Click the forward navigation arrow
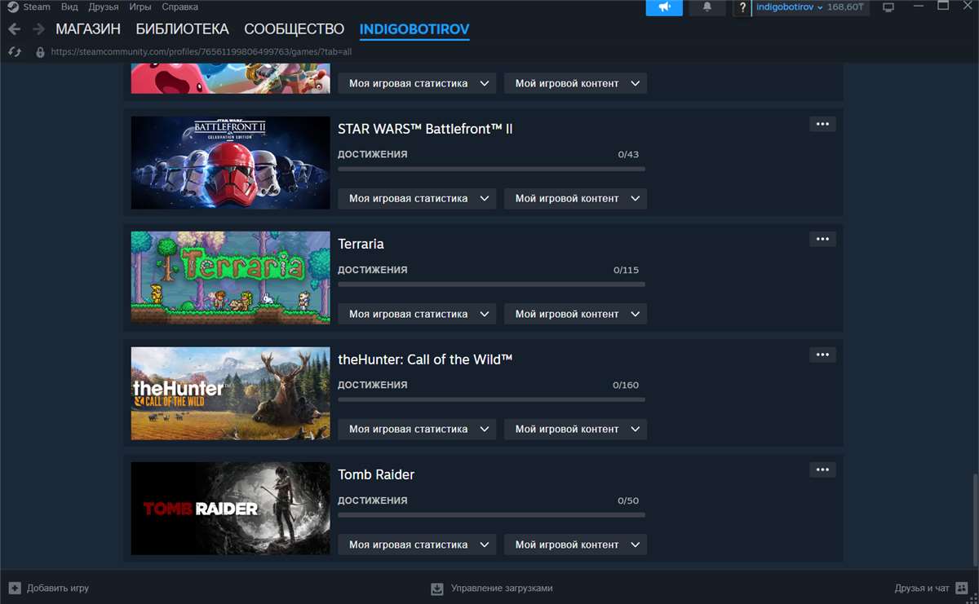Viewport: 979px width, 604px height. tap(38, 29)
